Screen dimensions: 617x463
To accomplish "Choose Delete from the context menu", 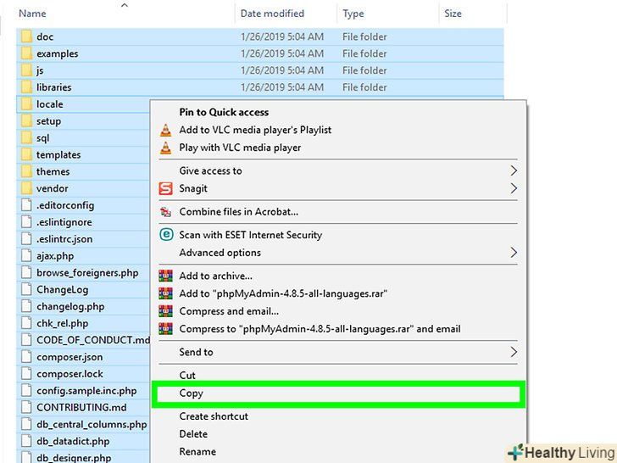I will coord(193,434).
